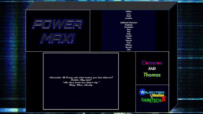Image resolution: width=203 pixels, height=114 pixels.
Task: Click the credit name Samuel
Action: [129, 41]
